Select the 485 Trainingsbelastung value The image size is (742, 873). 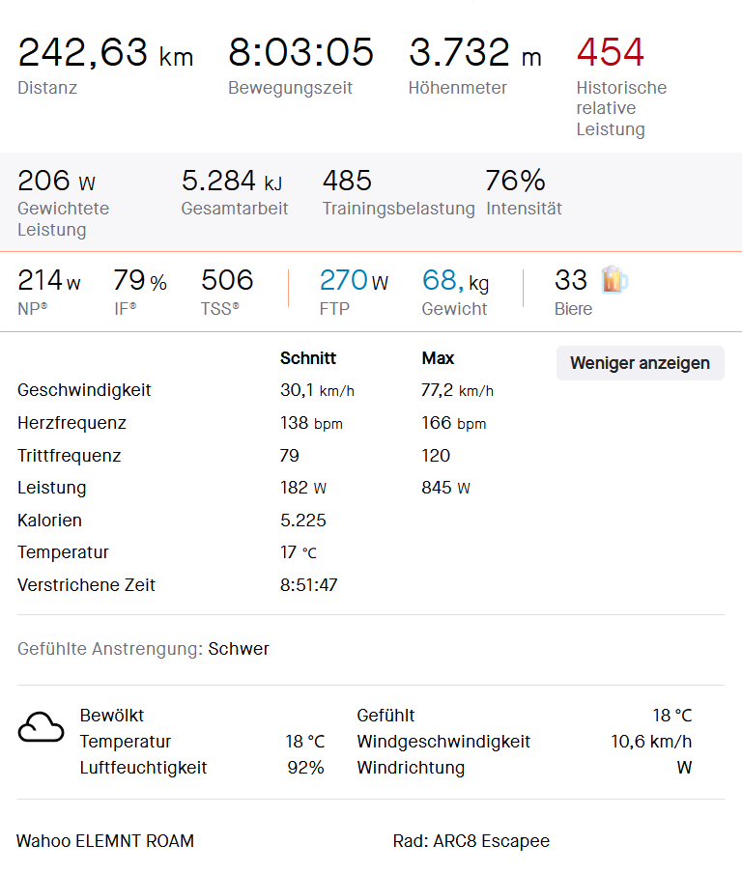347,181
